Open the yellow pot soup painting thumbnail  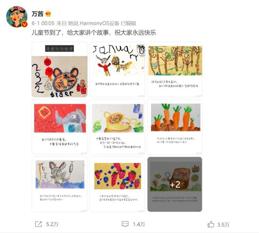pyautogui.click(x=117, y=127)
